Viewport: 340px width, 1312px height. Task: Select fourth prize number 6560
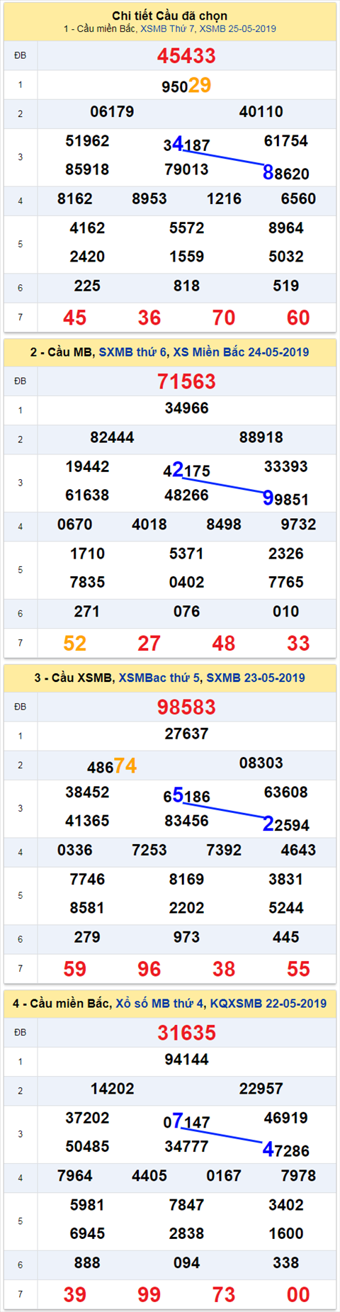(298, 199)
